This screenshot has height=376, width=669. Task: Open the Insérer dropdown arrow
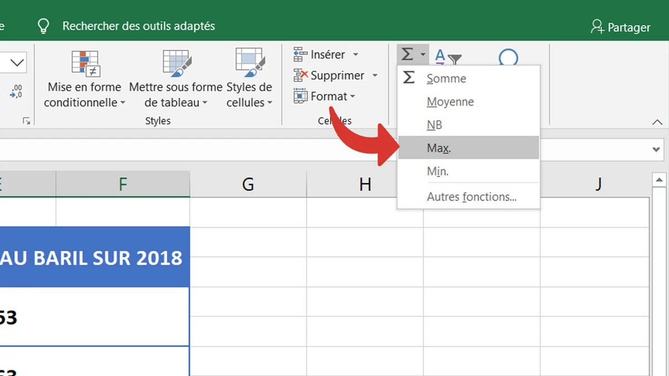tap(356, 55)
